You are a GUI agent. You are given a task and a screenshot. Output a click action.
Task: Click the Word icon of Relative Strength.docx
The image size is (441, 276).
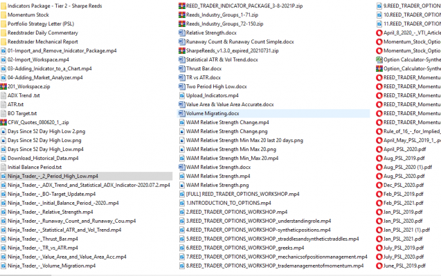click(x=182, y=33)
